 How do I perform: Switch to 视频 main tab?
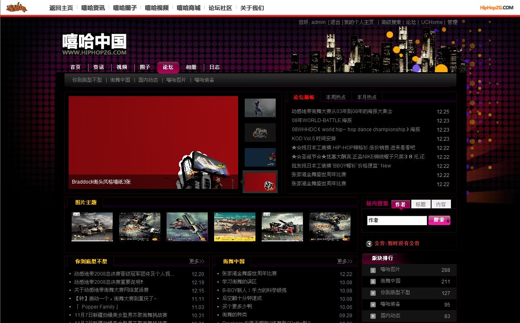(x=122, y=67)
